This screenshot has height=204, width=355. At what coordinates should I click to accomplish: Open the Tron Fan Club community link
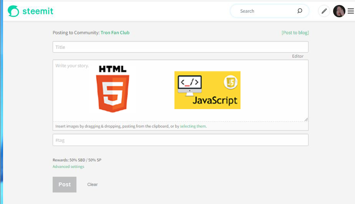click(x=115, y=33)
